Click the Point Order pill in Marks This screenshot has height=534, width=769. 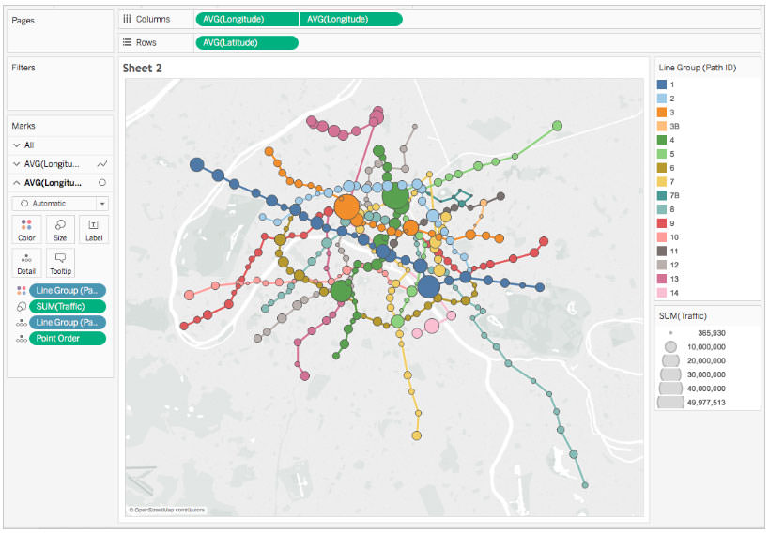(68, 339)
